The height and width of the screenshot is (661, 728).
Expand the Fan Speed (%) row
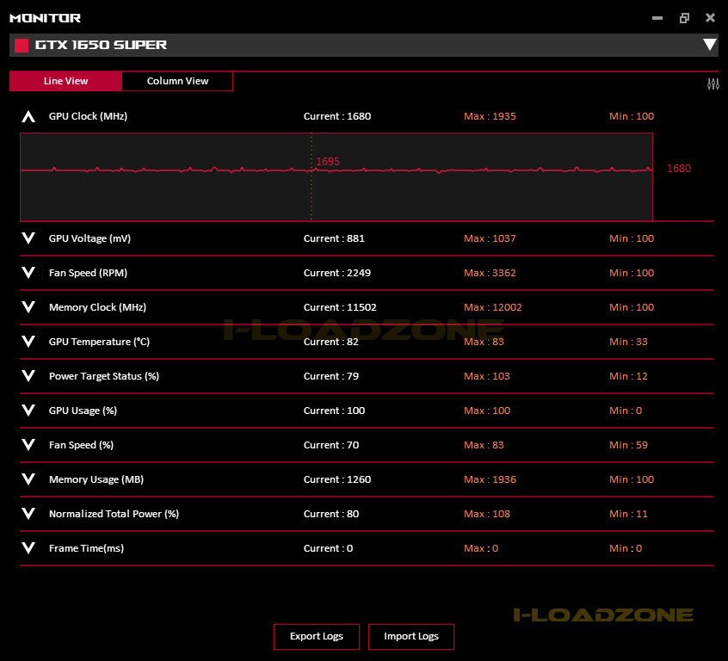pos(28,444)
